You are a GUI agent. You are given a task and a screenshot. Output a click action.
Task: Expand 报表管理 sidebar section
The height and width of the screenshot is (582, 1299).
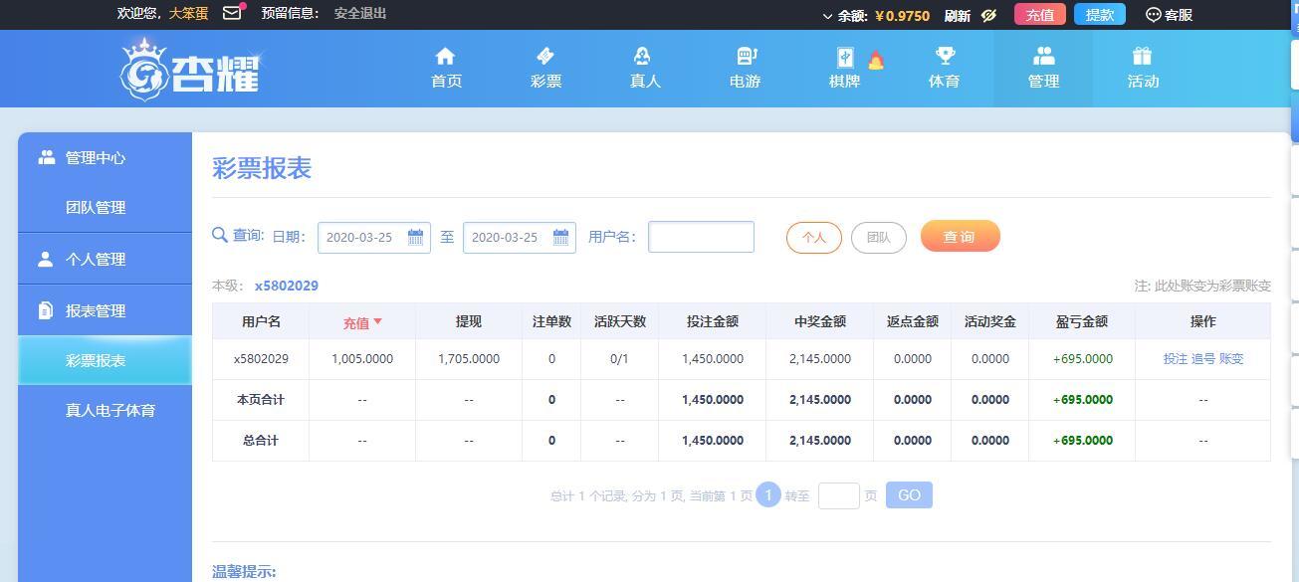[x=105, y=310]
